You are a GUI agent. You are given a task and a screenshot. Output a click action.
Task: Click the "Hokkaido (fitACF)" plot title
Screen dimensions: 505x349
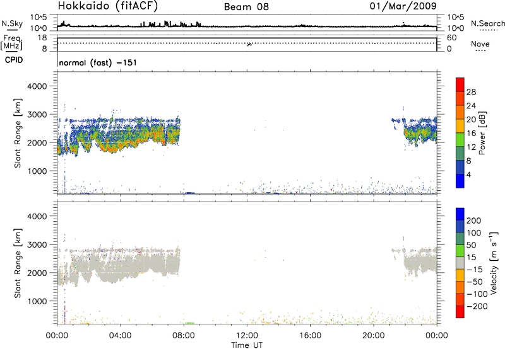click(x=108, y=6)
